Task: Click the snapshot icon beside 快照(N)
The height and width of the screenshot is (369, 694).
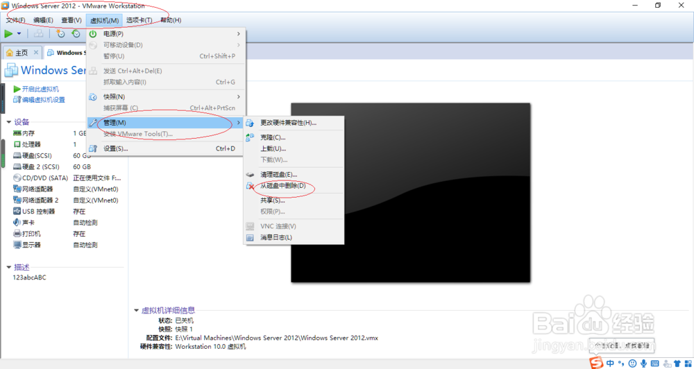Action: coord(93,96)
